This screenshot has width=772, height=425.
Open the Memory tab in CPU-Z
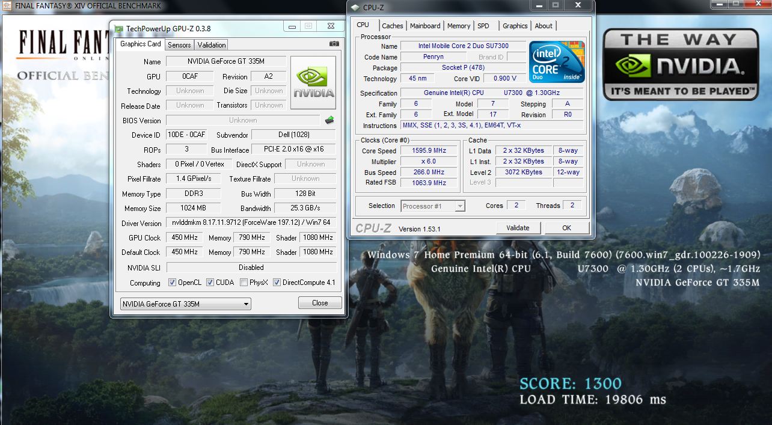459,26
